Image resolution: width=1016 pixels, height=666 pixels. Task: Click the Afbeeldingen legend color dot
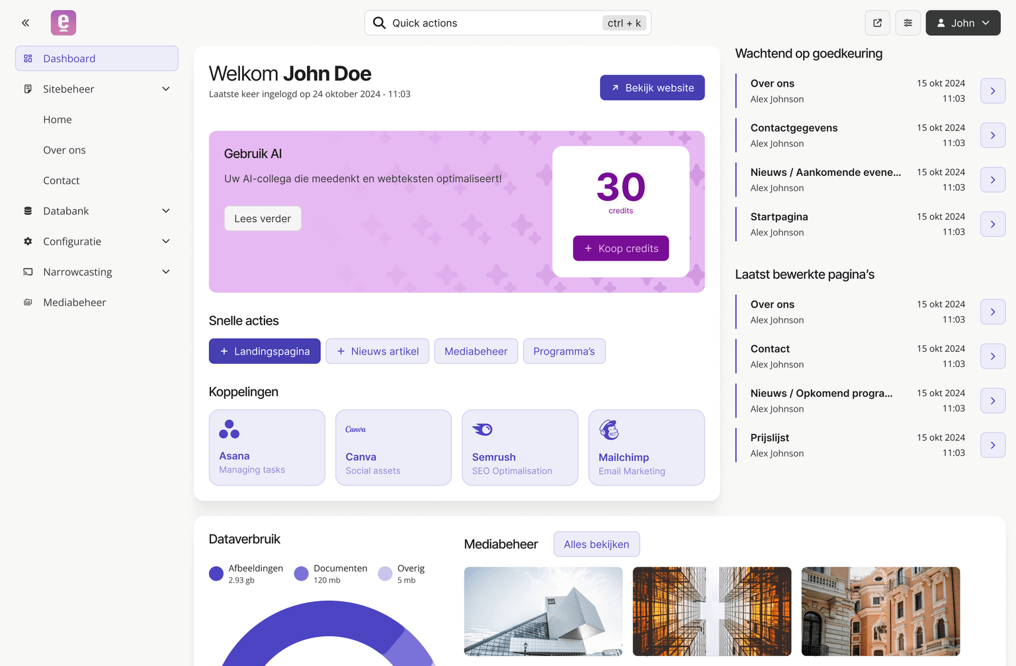pyautogui.click(x=216, y=573)
